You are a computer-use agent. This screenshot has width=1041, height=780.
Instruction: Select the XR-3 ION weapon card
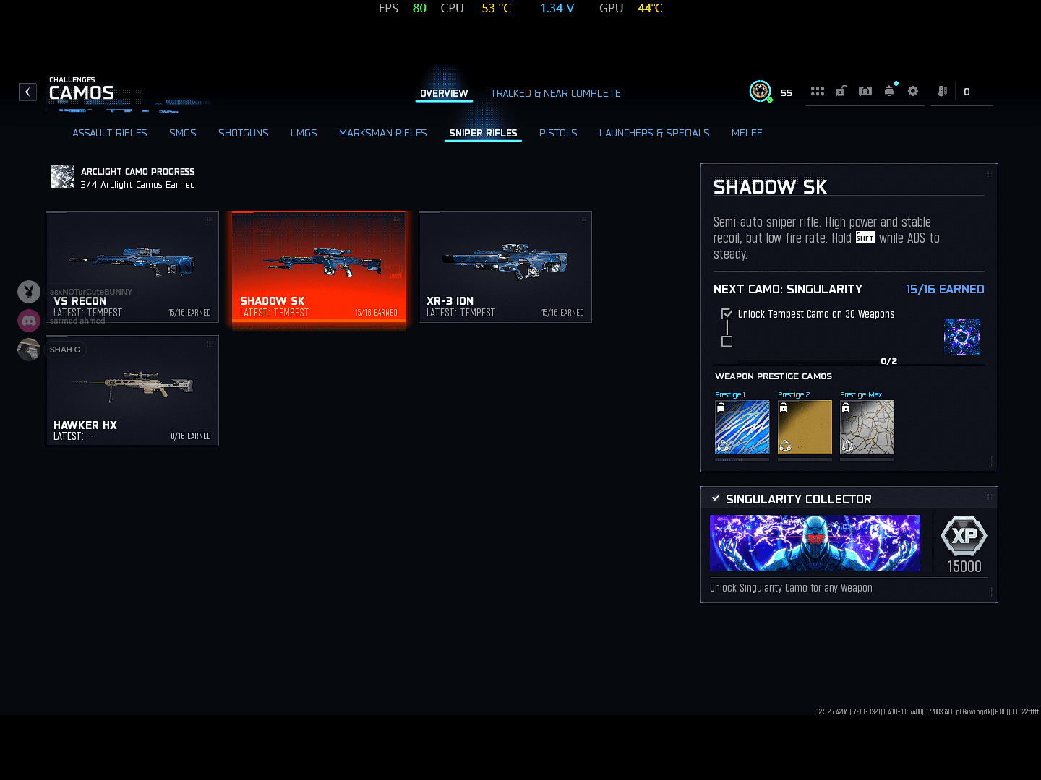pos(505,266)
